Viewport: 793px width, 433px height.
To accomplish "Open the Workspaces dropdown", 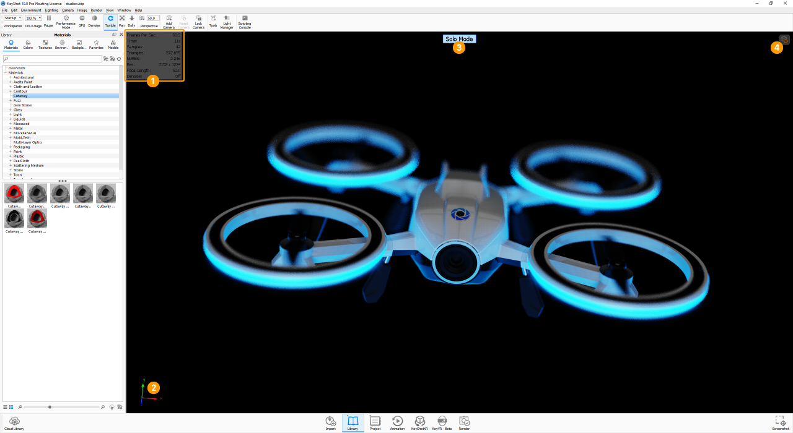I will pos(12,17).
